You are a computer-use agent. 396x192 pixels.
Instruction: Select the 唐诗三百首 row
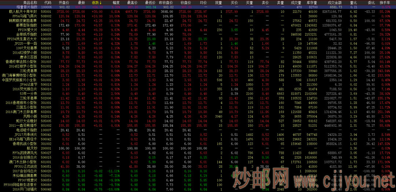28,57
